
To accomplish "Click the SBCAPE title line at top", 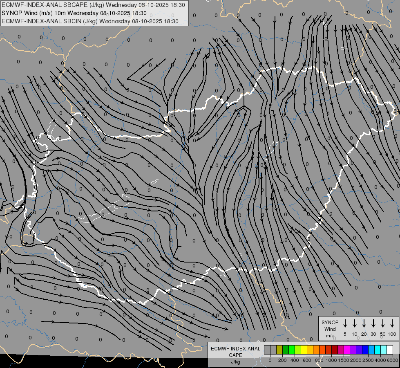I will tap(93, 5).
